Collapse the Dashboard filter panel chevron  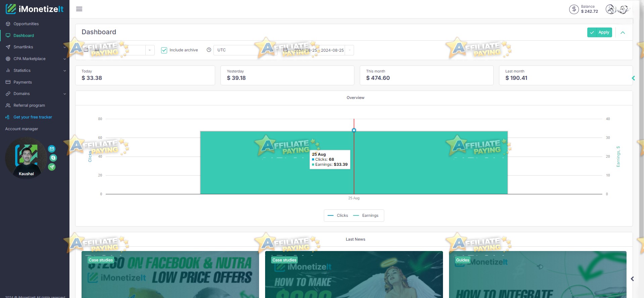coord(623,33)
